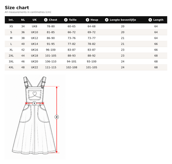The image size is (172, 164).
Task: Click chest value '106-110'
Action: coord(51,61)
